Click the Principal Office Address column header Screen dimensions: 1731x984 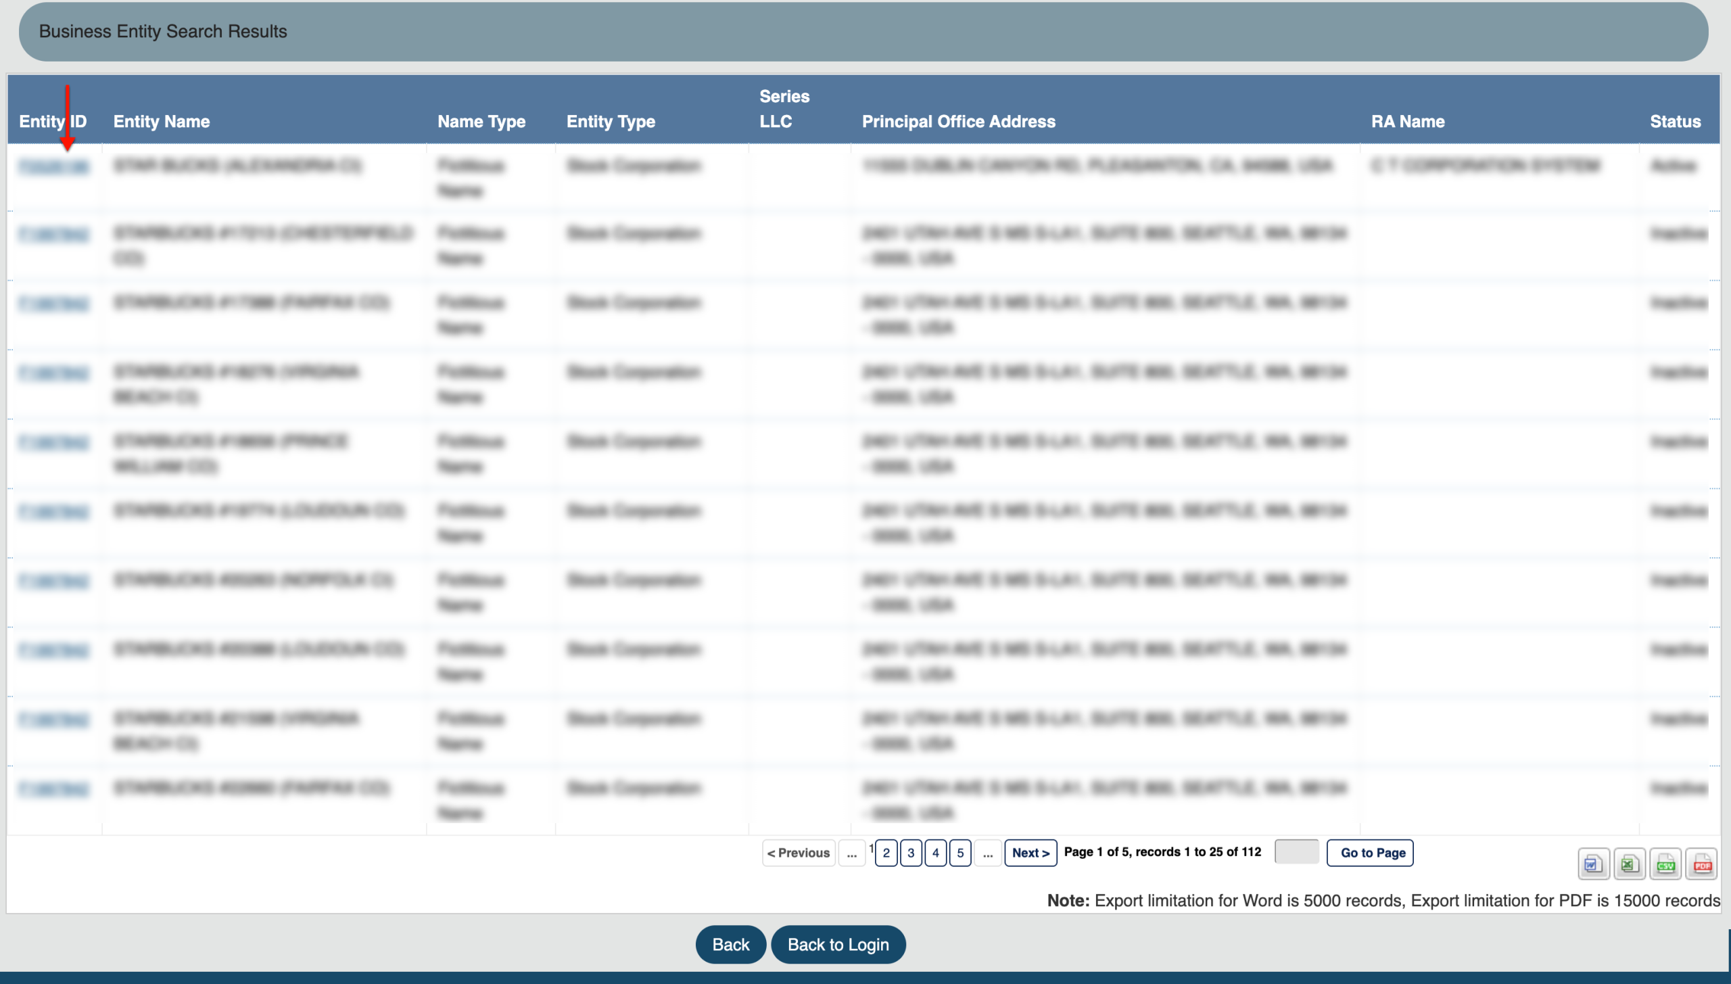[959, 122]
